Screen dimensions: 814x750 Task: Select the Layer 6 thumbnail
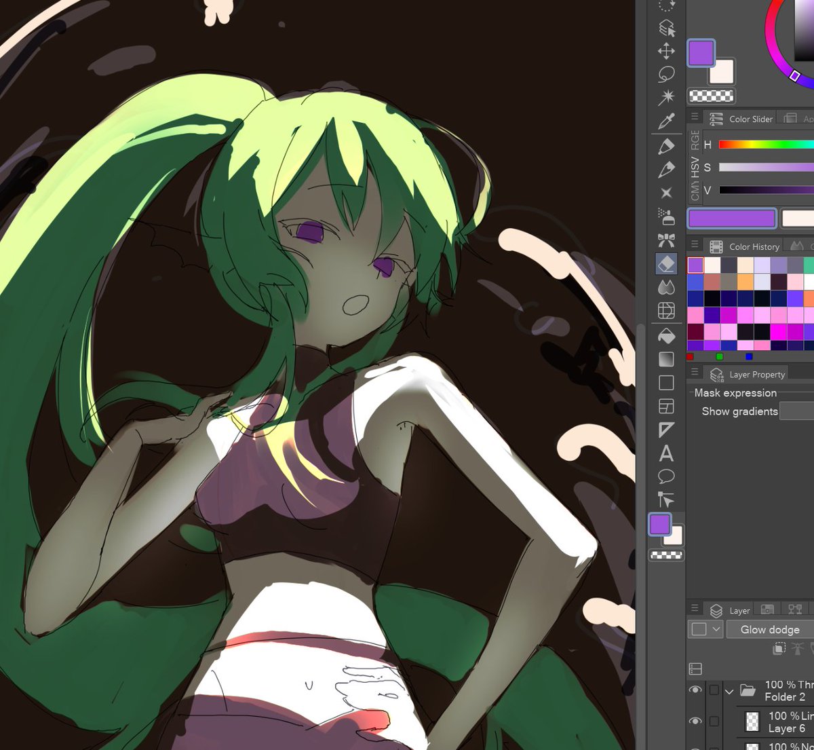coord(752,721)
